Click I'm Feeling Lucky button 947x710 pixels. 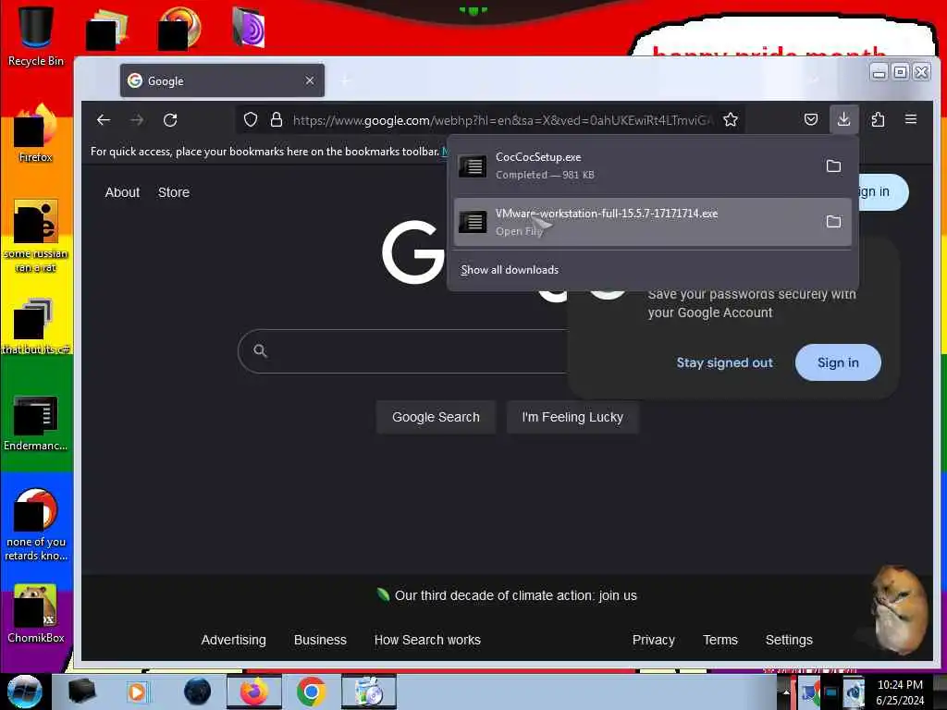pos(572,417)
